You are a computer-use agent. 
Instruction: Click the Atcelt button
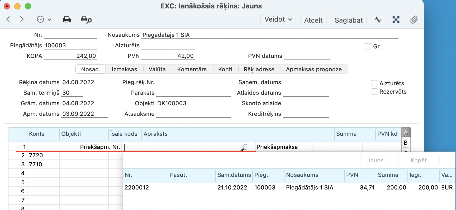point(313,20)
